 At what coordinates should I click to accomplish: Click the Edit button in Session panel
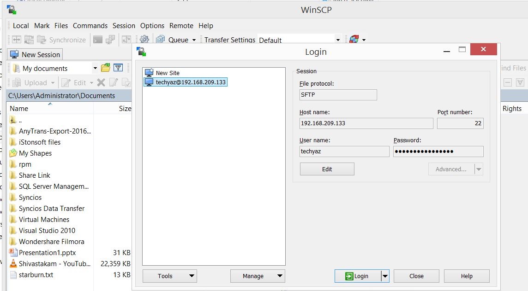[327, 169]
